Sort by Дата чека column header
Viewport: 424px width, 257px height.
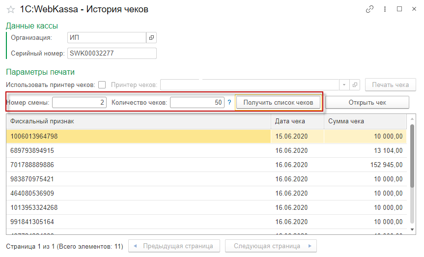point(297,121)
